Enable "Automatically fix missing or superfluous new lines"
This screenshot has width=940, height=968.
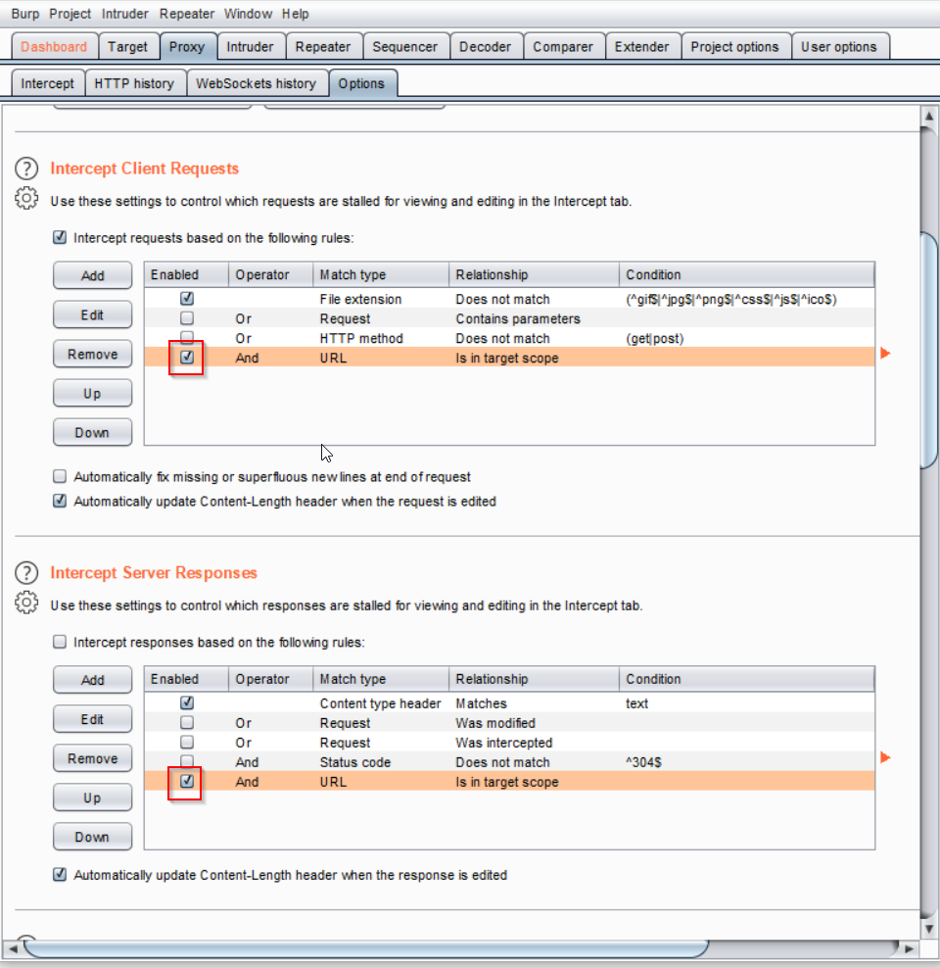(x=60, y=476)
